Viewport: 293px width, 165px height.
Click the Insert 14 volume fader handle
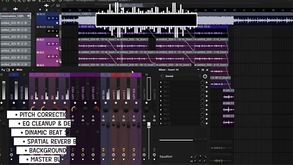(x=149, y=125)
